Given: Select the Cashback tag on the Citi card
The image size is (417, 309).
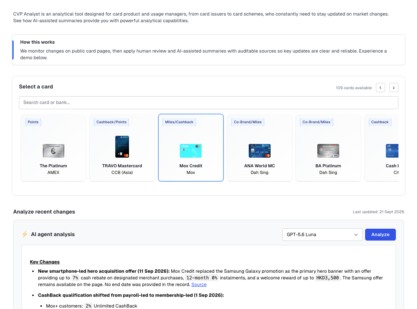Looking at the screenshot, I should tap(380, 122).
